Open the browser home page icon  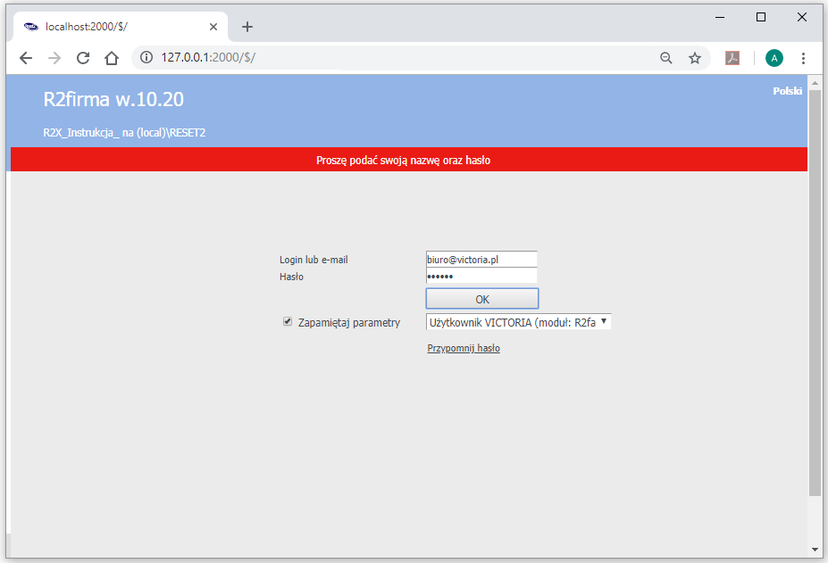pyautogui.click(x=112, y=58)
